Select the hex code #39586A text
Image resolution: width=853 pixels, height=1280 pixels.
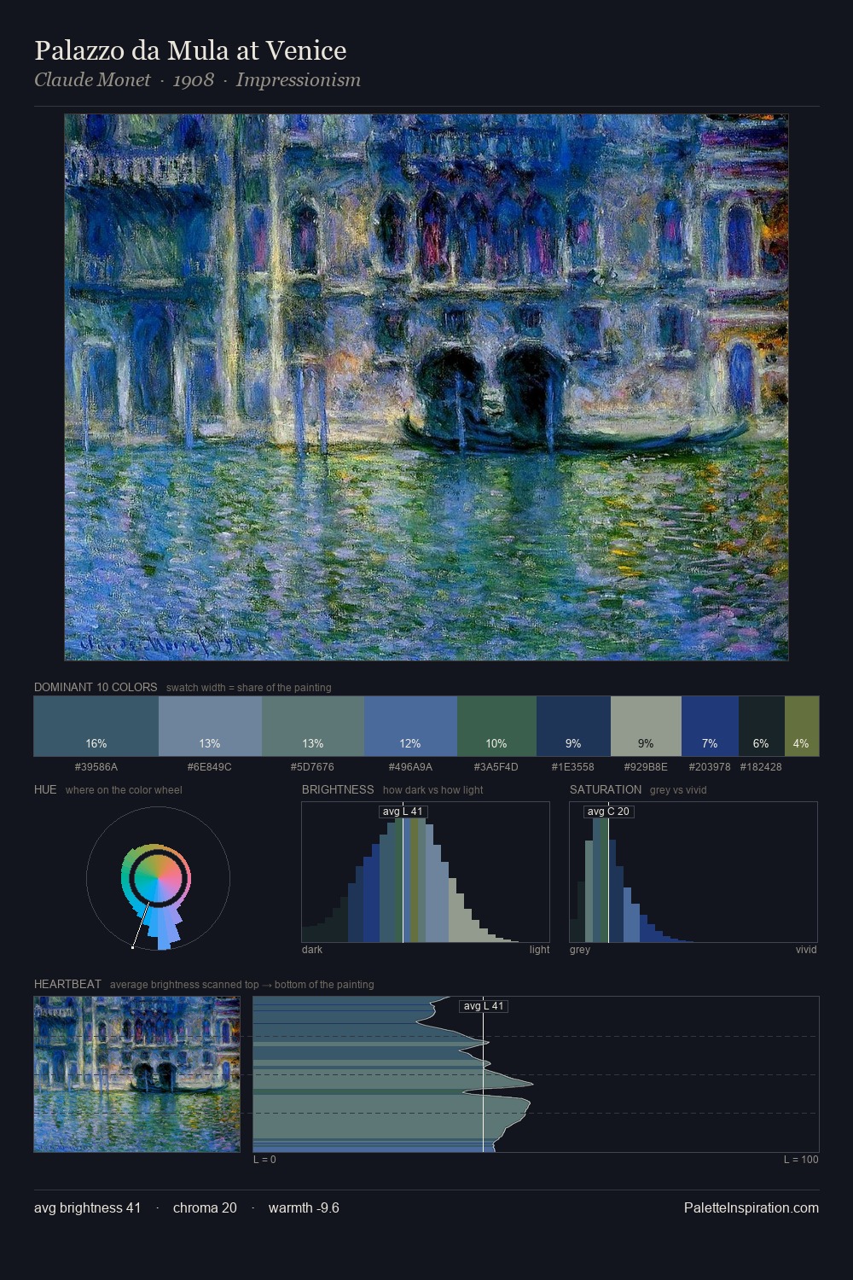pyautogui.click(x=96, y=767)
